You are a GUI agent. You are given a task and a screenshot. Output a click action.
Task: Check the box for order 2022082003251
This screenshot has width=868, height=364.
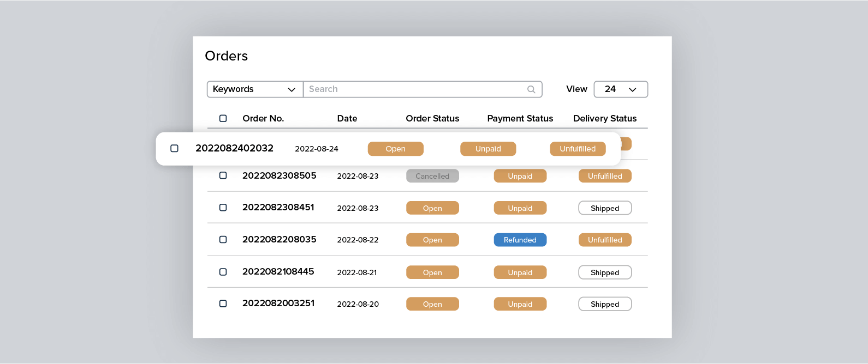pyautogui.click(x=223, y=304)
